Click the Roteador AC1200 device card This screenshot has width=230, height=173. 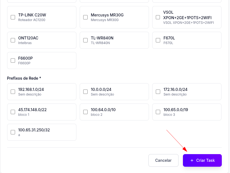(x=42, y=17)
